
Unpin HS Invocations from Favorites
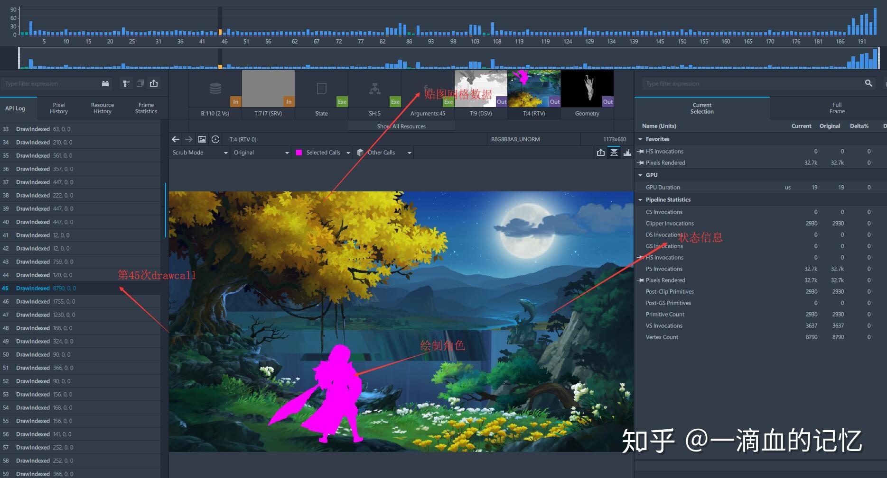(642, 151)
